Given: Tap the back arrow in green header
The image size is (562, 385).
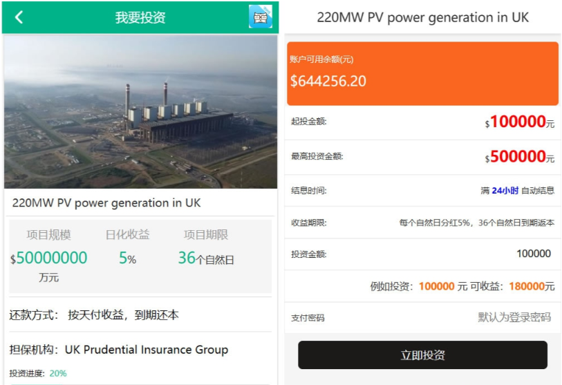Looking at the screenshot, I should (19, 17).
